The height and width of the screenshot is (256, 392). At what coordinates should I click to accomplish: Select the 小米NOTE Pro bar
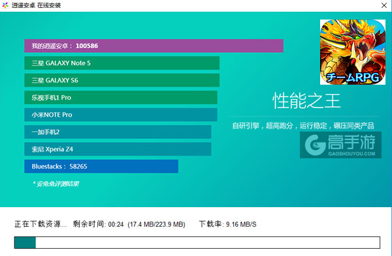click(121, 115)
